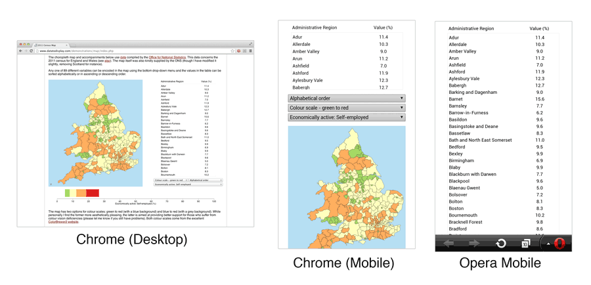Open Alphabetical order dropdown in Chrome Mobile

coord(347,99)
